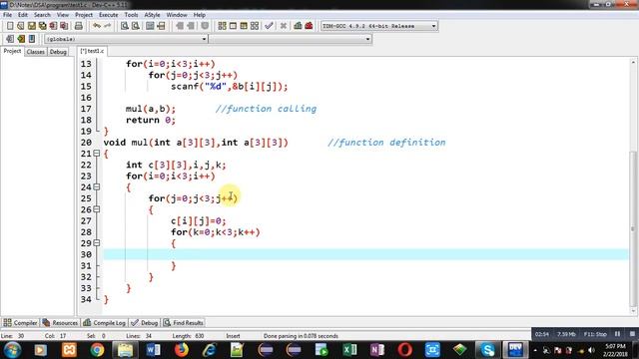Open the TDM-GCC compiler set dropdown
This screenshot has height=359, width=639.
[379, 26]
